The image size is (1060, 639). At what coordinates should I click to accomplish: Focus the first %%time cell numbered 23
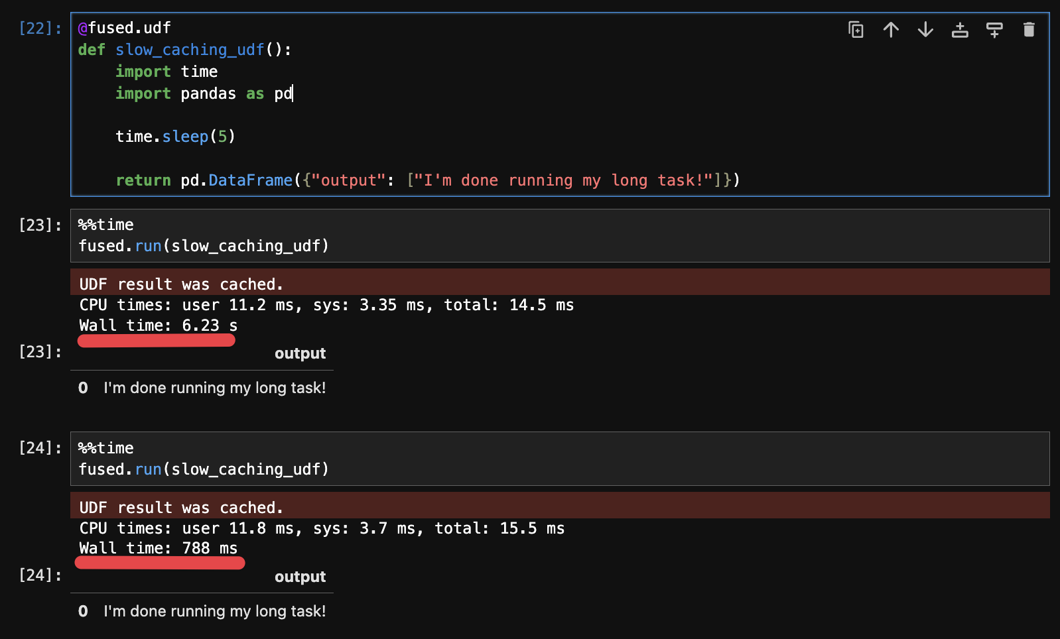(560, 235)
